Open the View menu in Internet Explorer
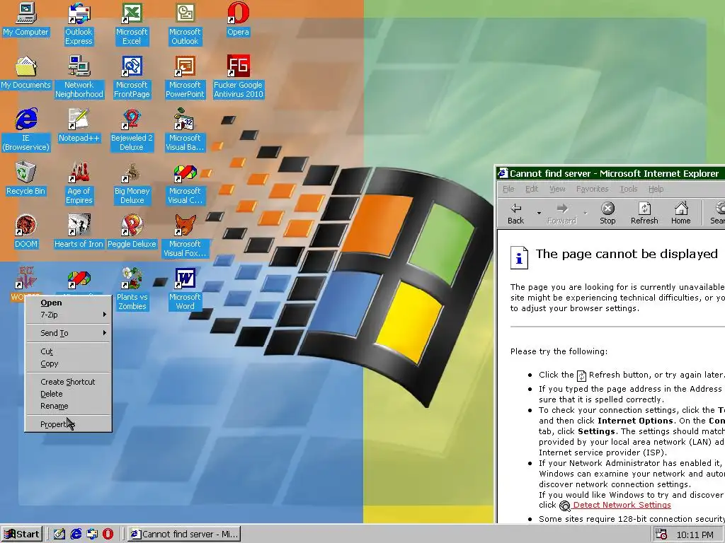This screenshot has height=543, width=725. [x=557, y=189]
